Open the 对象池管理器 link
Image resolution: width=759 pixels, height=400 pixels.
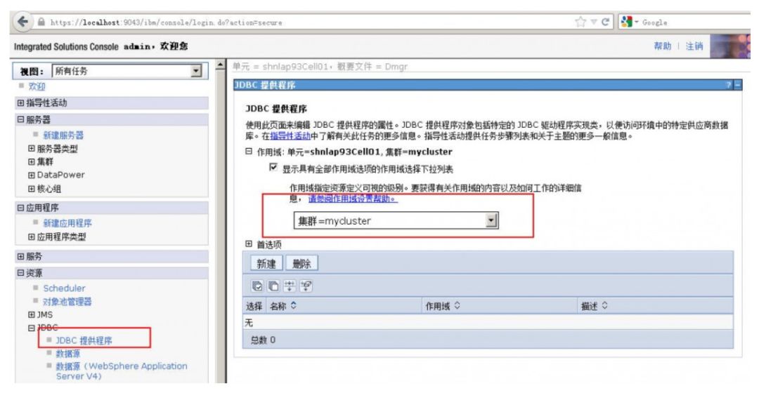coord(67,302)
